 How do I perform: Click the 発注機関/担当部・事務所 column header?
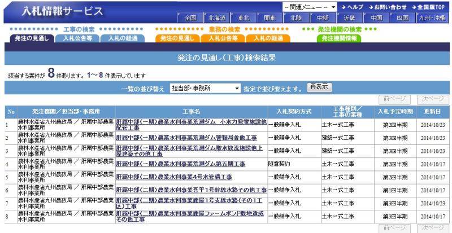66,112
